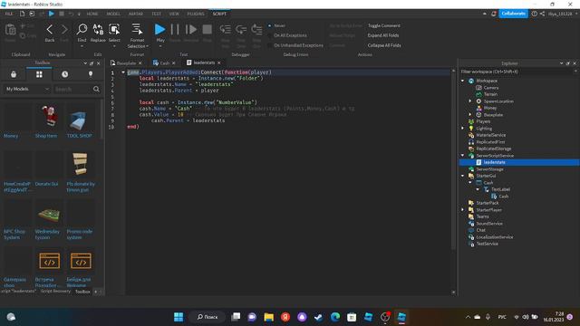Open File Explorer from the taskbar
Screen dimensions: 580x326
tap(268, 317)
